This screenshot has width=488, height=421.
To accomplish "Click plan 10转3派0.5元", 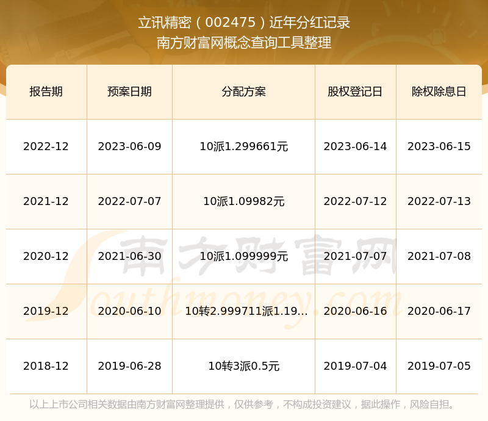I will 243,365.
